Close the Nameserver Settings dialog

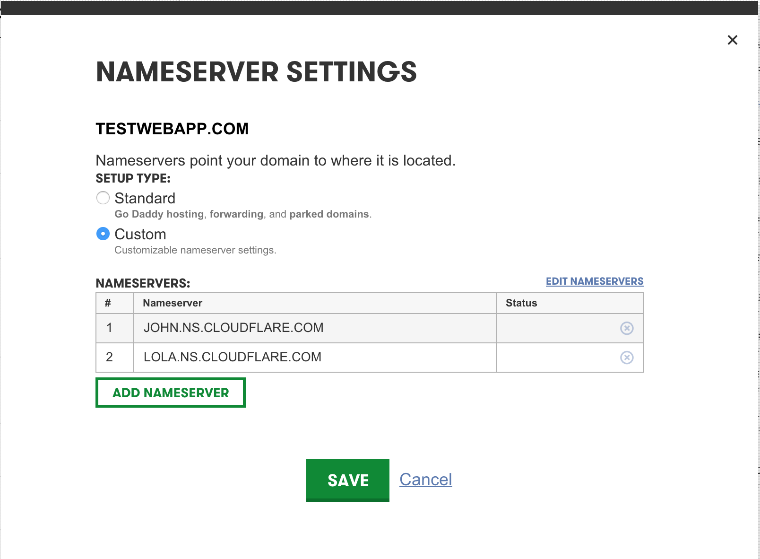point(732,40)
